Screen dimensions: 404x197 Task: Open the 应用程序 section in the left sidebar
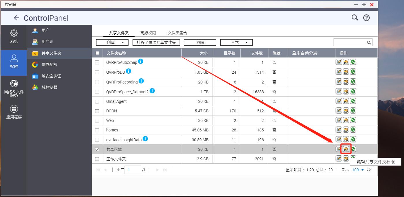(x=14, y=112)
